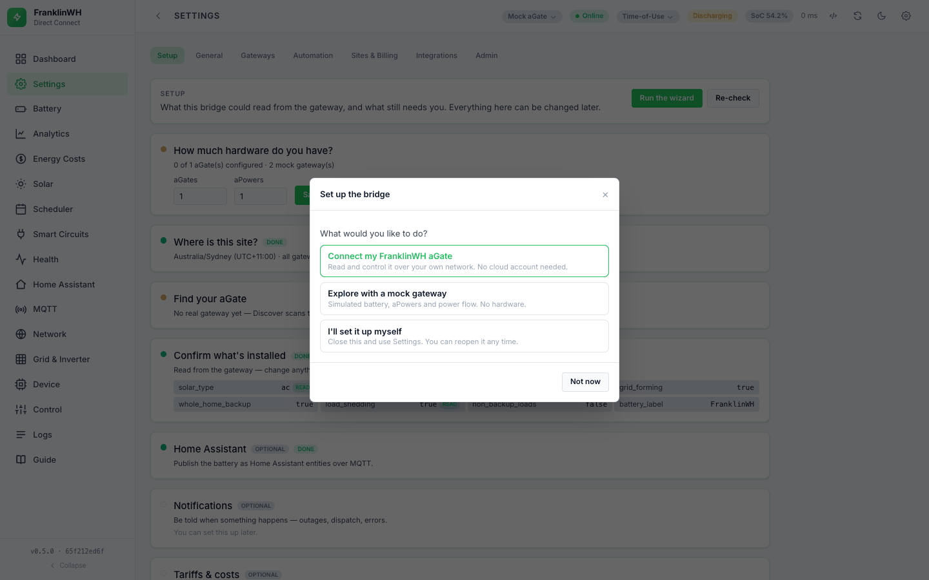This screenshot has height=580, width=929.
Task: Choose Connect my FranklinWH aGate option
Action: point(464,261)
